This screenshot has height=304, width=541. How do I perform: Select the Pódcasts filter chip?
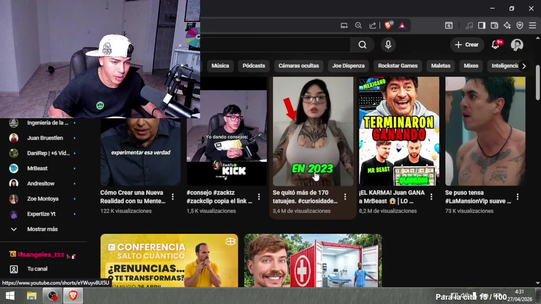(254, 66)
